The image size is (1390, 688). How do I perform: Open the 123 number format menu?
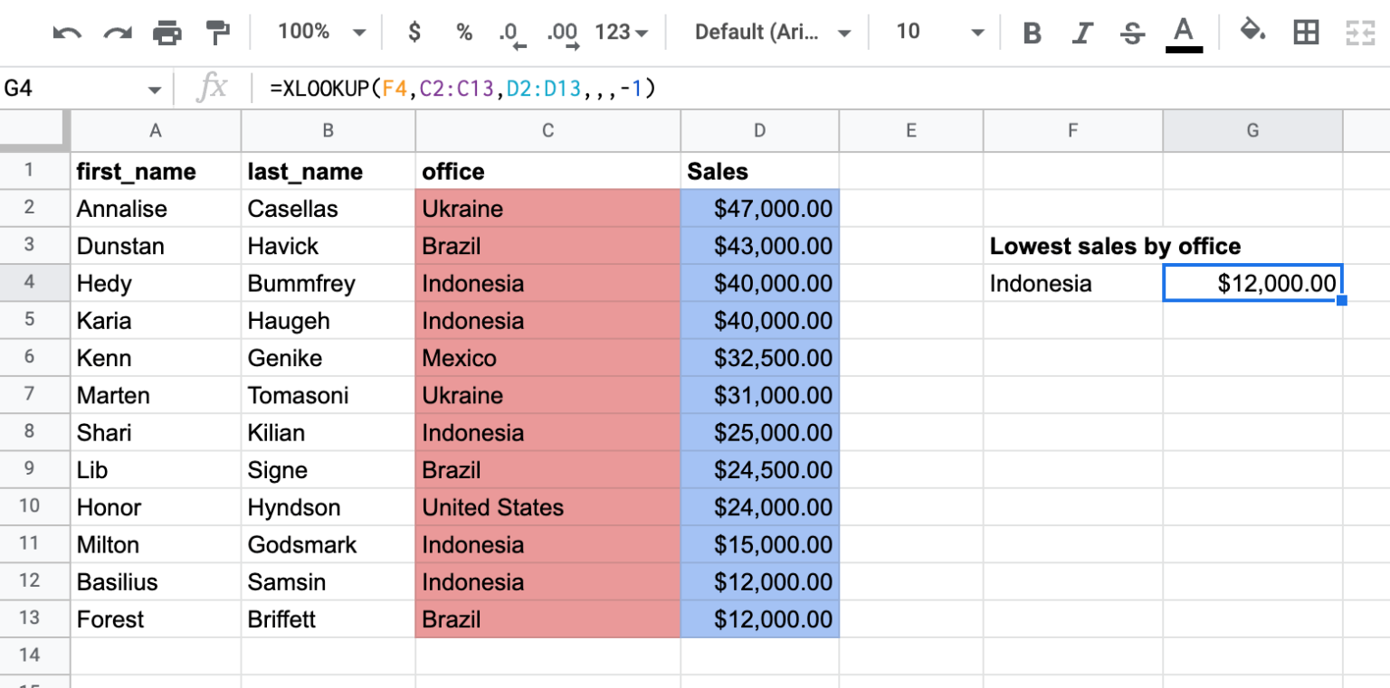[620, 32]
